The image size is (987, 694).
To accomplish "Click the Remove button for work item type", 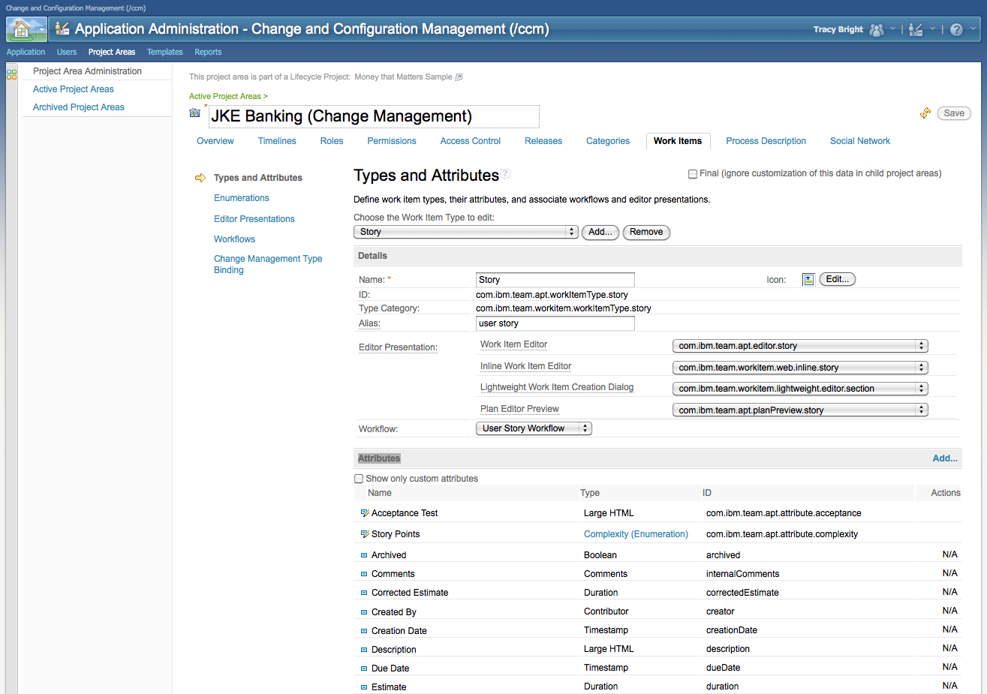I will tap(646, 232).
